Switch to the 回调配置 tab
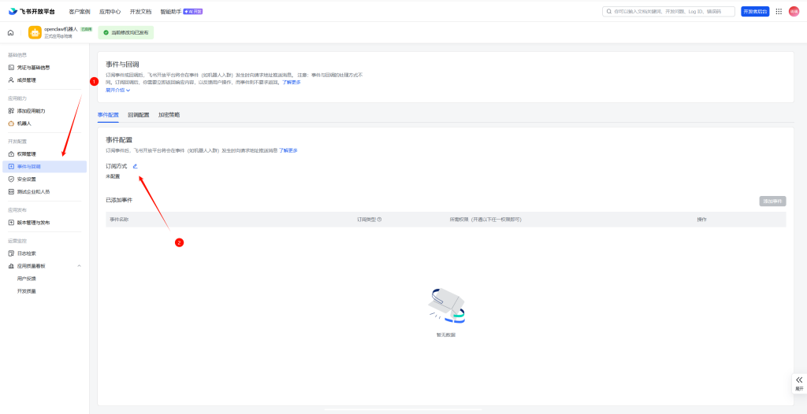 pyautogui.click(x=139, y=115)
